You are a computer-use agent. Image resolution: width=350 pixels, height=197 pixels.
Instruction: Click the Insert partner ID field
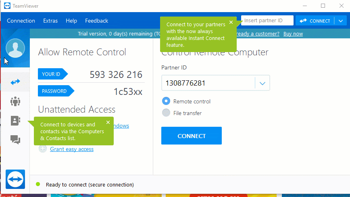point(267,21)
